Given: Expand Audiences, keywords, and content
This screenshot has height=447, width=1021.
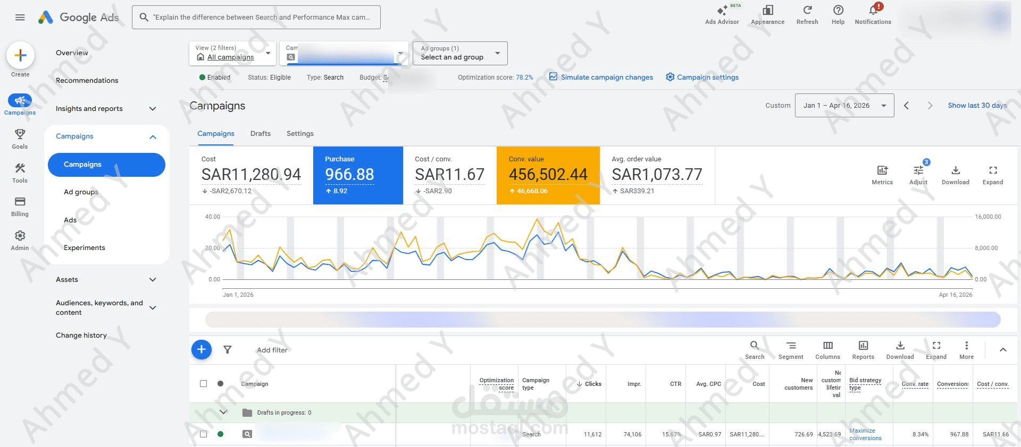Looking at the screenshot, I should [x=153, y=307].
